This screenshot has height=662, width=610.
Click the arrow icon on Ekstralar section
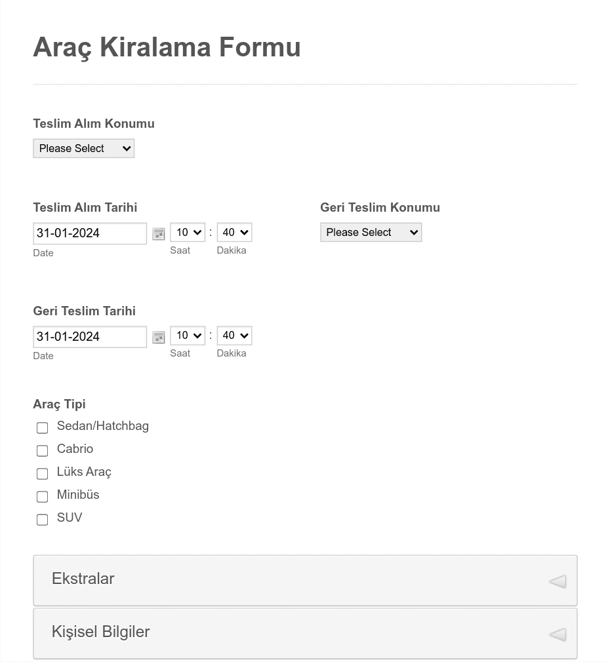[x=558, y=581]
